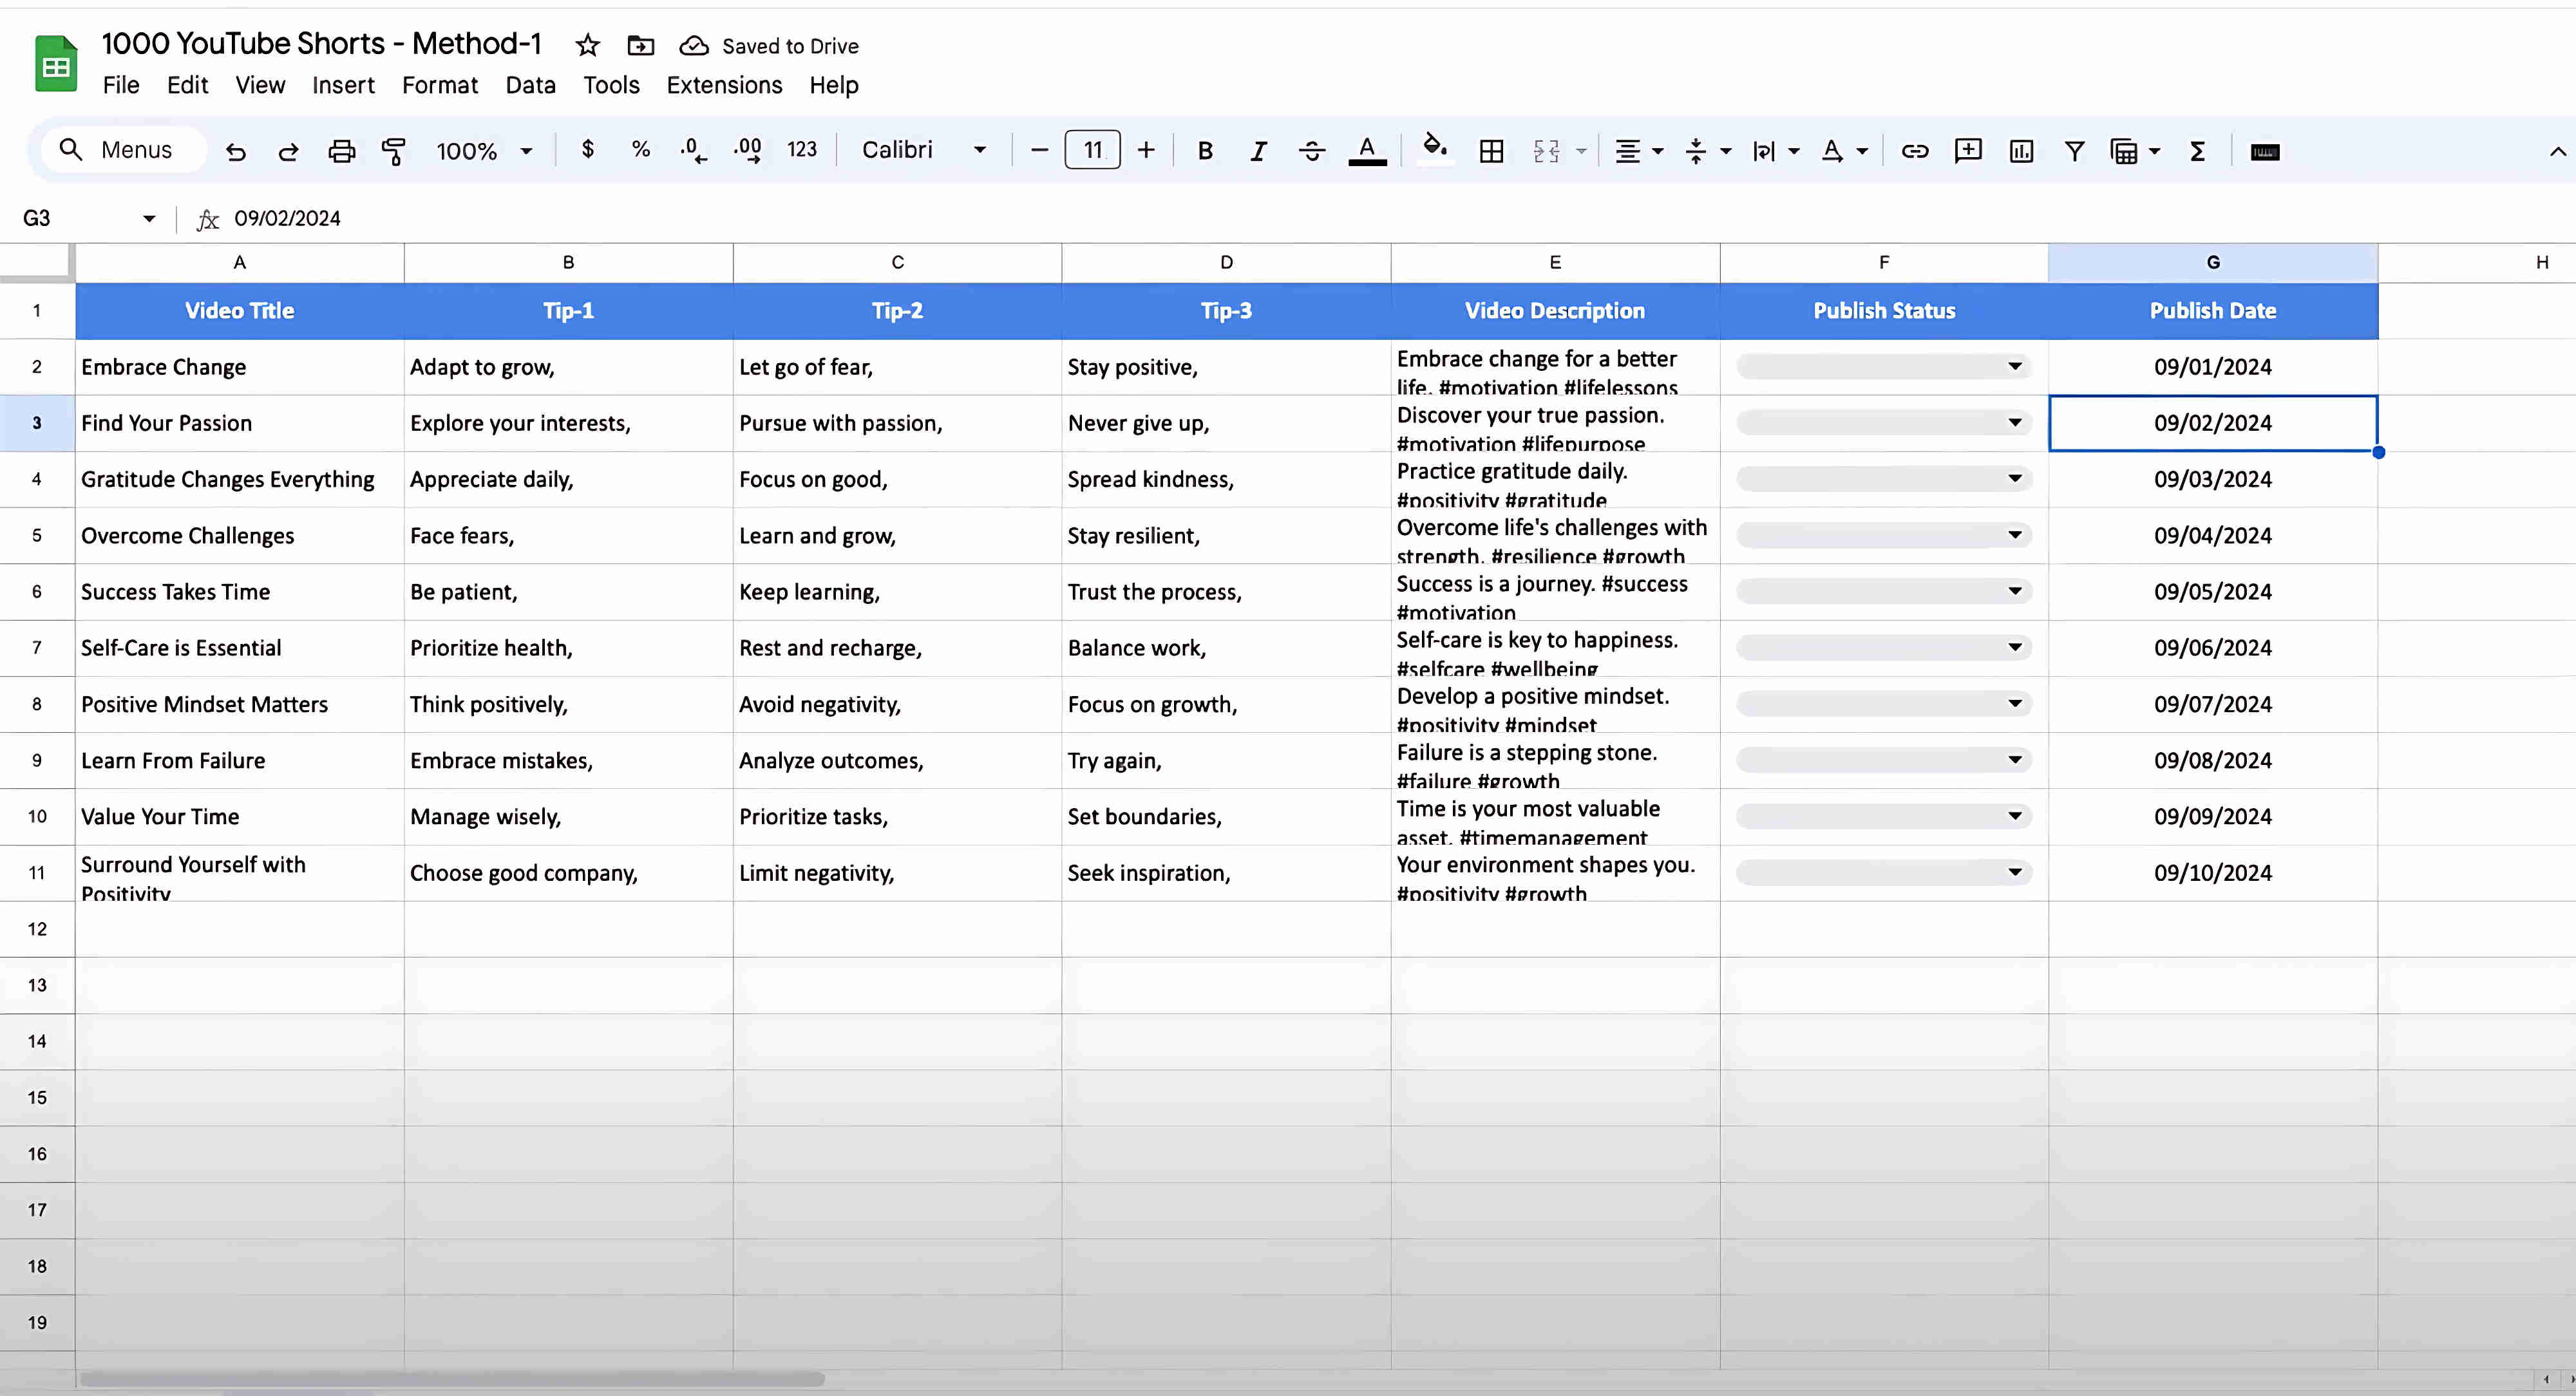Open more number formats 123
Screen dimensions: 2576x1396
(x=801, y=150)
